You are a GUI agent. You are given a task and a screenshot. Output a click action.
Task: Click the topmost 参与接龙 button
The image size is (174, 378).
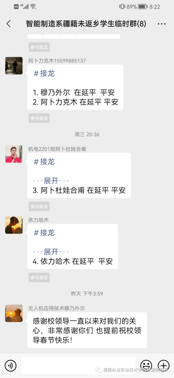39,47
